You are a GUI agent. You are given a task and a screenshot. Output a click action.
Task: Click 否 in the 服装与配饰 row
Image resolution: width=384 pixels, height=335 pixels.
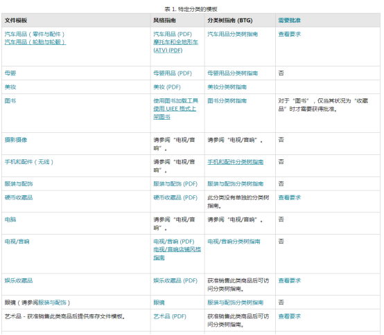pos(281,184)
